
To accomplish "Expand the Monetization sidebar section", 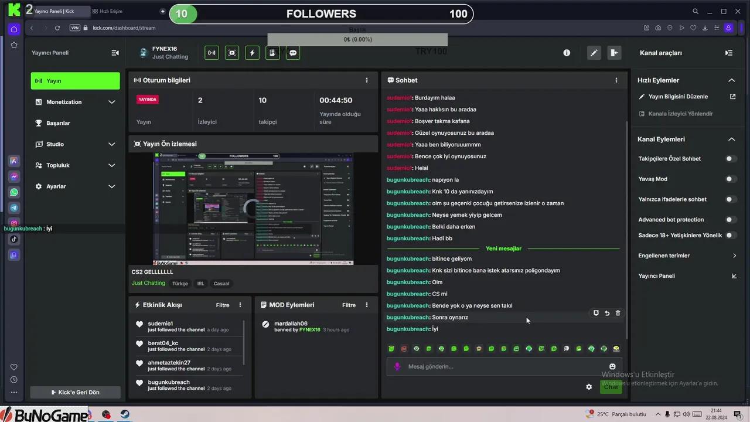I will click(x=75, y=102).
